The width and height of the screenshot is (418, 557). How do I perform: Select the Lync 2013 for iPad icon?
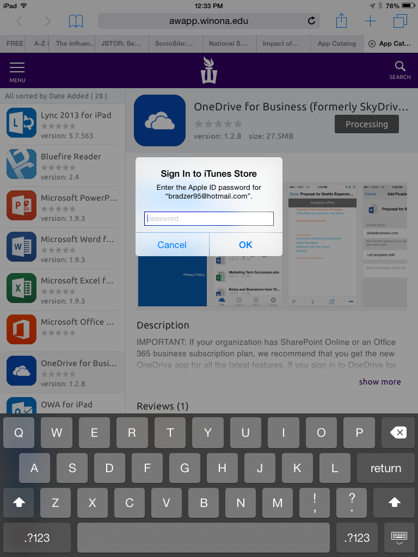pyautogui.click(x=21, y=122)
